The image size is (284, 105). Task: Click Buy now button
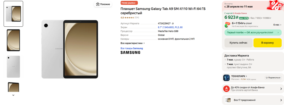coord(238,43)
